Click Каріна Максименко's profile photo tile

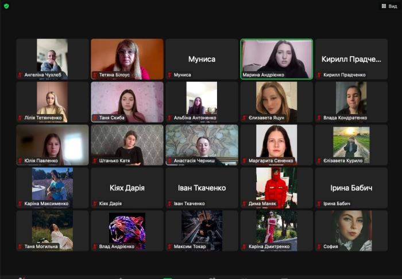point(52,184)
